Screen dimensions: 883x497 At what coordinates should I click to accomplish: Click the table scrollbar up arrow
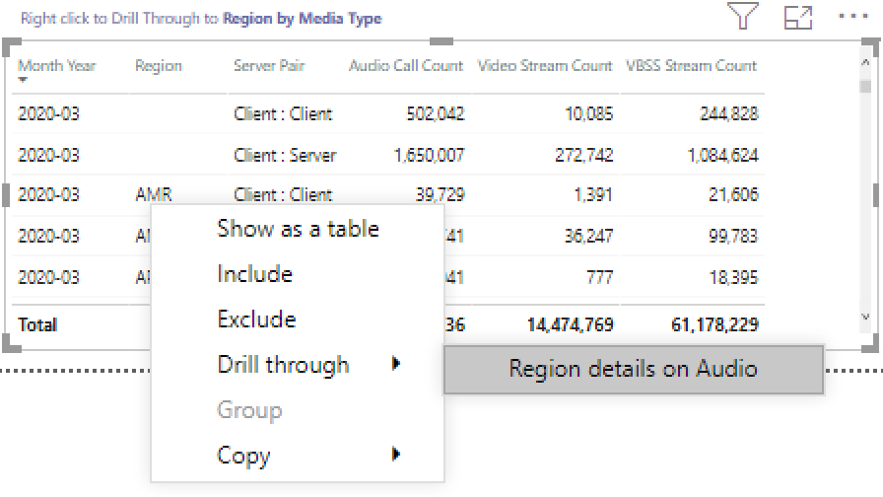coord(865,62)
